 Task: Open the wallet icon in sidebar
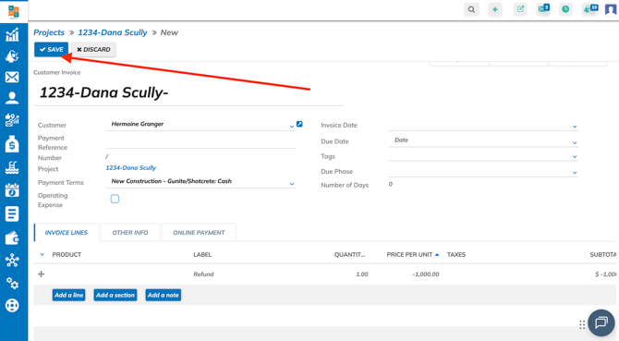click(x=12, y=238)
